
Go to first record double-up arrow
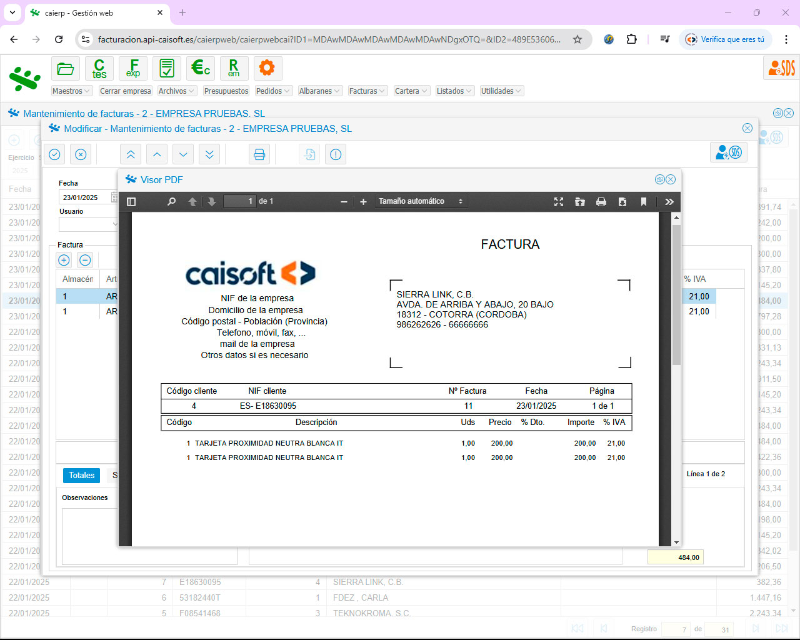131,154
